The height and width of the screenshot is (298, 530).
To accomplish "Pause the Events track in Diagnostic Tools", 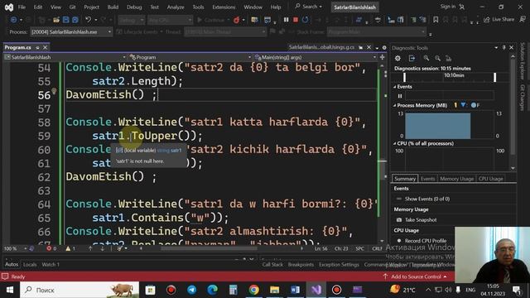I will [400, 96].
